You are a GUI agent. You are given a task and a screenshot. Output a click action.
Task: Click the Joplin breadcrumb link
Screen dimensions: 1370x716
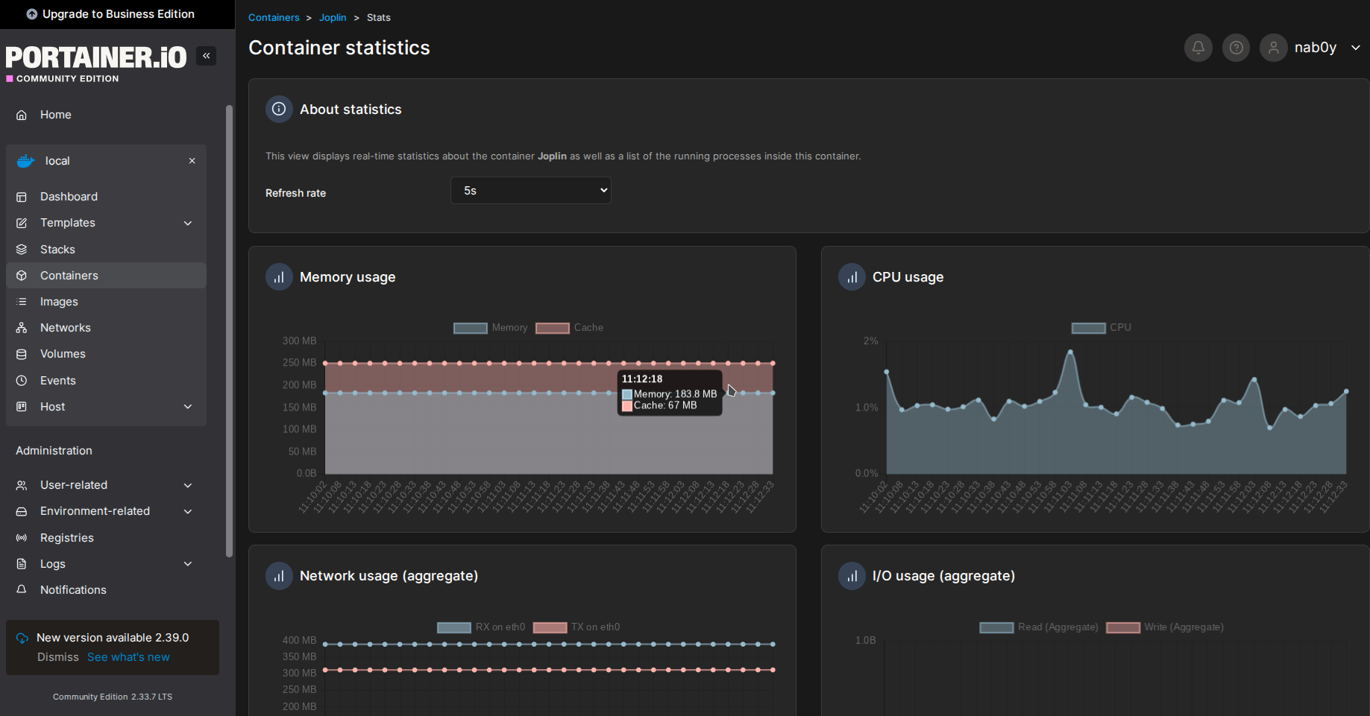[333, 18]
